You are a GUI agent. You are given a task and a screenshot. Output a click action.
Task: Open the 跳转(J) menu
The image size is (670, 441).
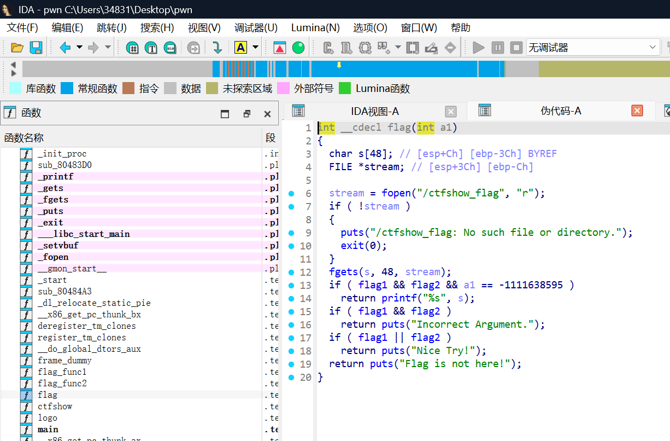click(x=111, y=28)
